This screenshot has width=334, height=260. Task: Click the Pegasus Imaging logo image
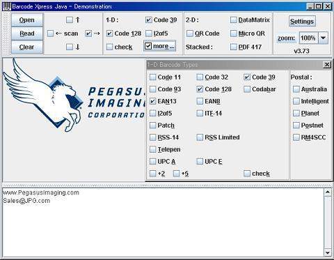point(74,95)
